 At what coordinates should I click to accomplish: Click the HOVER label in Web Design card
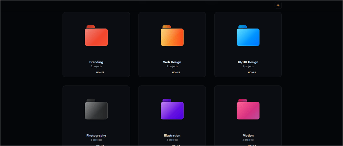tap(176, 73)
